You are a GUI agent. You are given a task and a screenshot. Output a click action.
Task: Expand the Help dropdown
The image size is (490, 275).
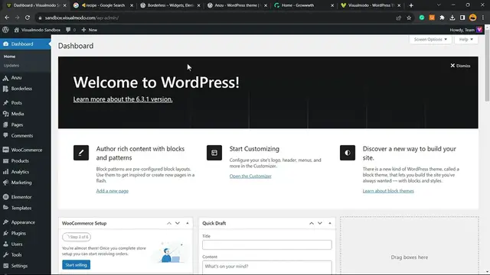(466, 39)
